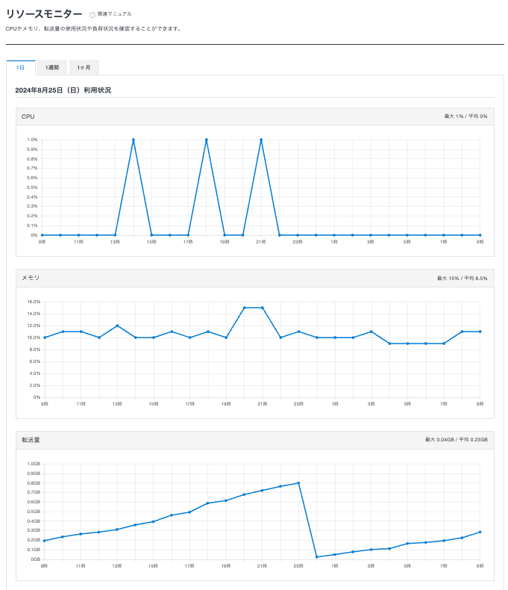This screenshot has height=590, width=508.
Task: Open the 関連マニュアル link
Action: [114, 14]
